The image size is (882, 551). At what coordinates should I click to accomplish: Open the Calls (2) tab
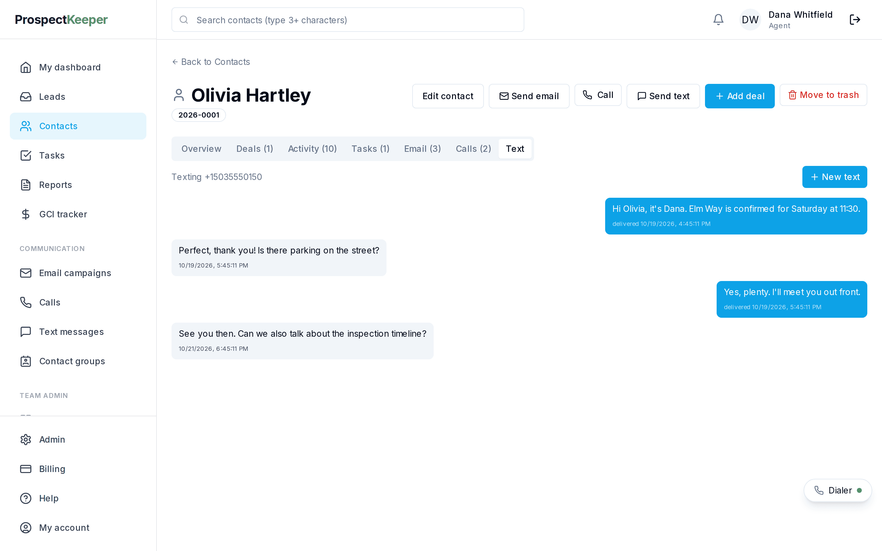coord(473,149)
